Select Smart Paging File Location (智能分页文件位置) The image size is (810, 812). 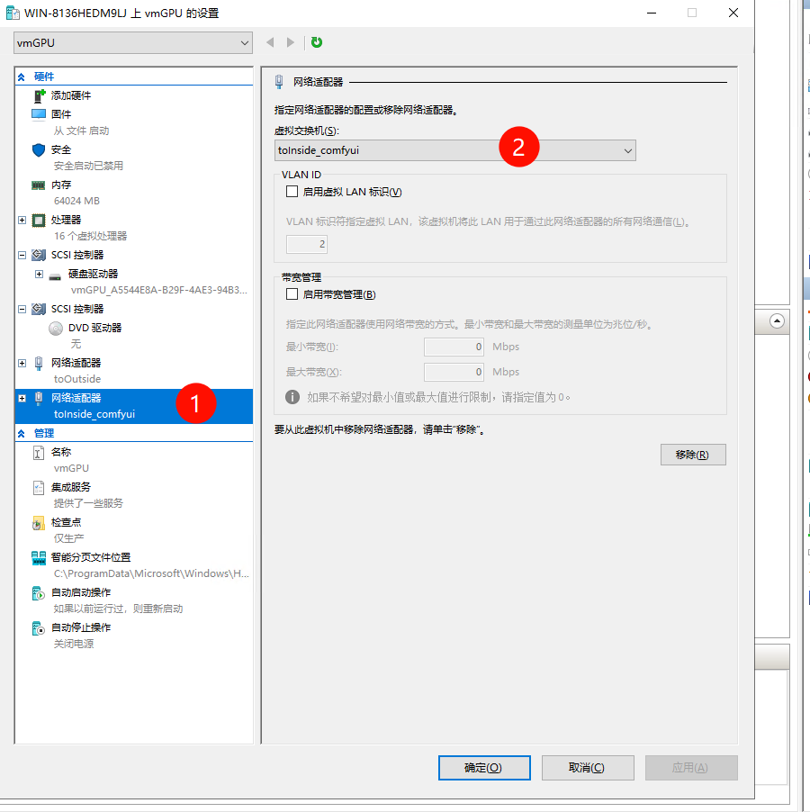pyautogui.click(x=90, y=557)
